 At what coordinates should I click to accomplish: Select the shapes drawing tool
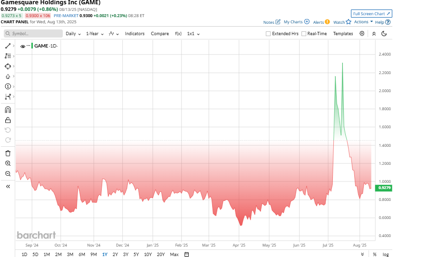click(x=8, y=66)
